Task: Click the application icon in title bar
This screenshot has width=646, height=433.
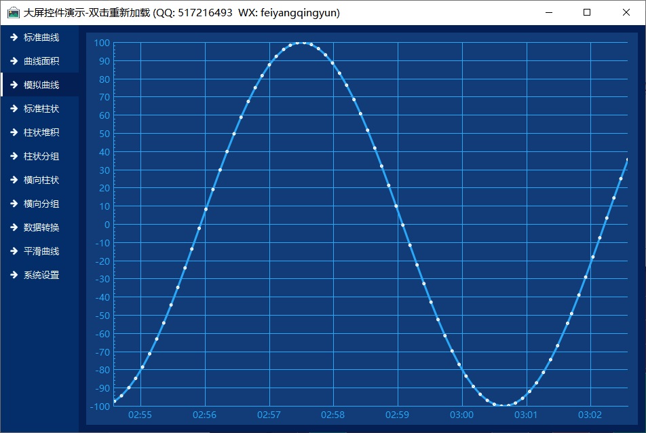Action: (x=13, y=12)
